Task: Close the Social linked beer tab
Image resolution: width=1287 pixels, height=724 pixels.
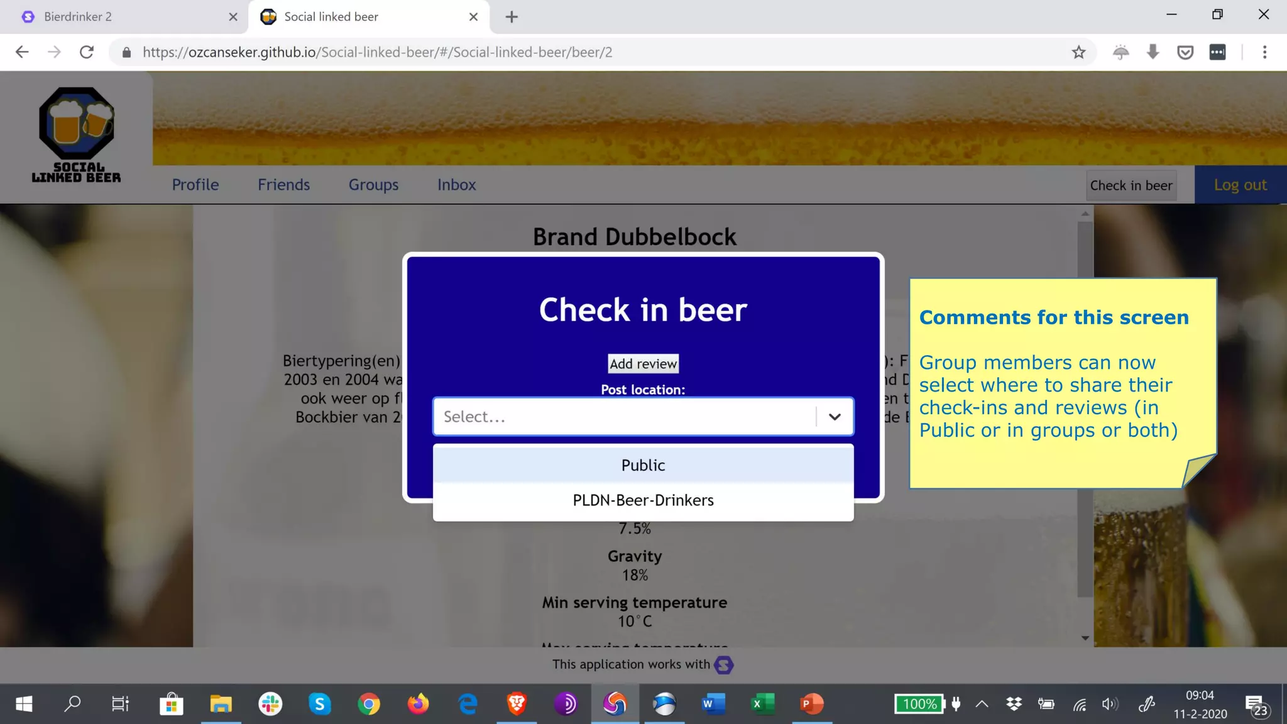Action: pyautogui.click(x=474, y=17)
